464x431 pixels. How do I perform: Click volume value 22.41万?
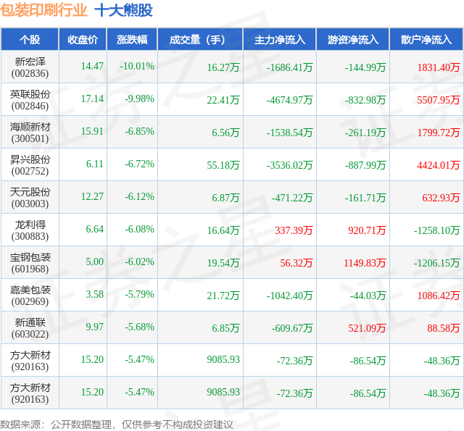pyautogui.click(x=223, y=100)
